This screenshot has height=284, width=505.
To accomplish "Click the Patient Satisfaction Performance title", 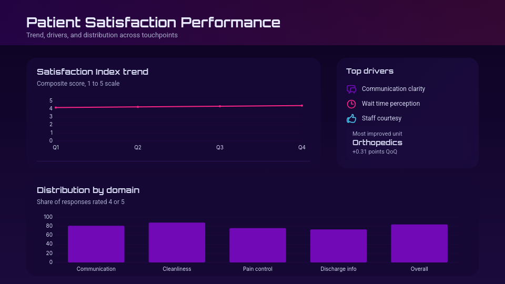I will click(x=153, y=23).
